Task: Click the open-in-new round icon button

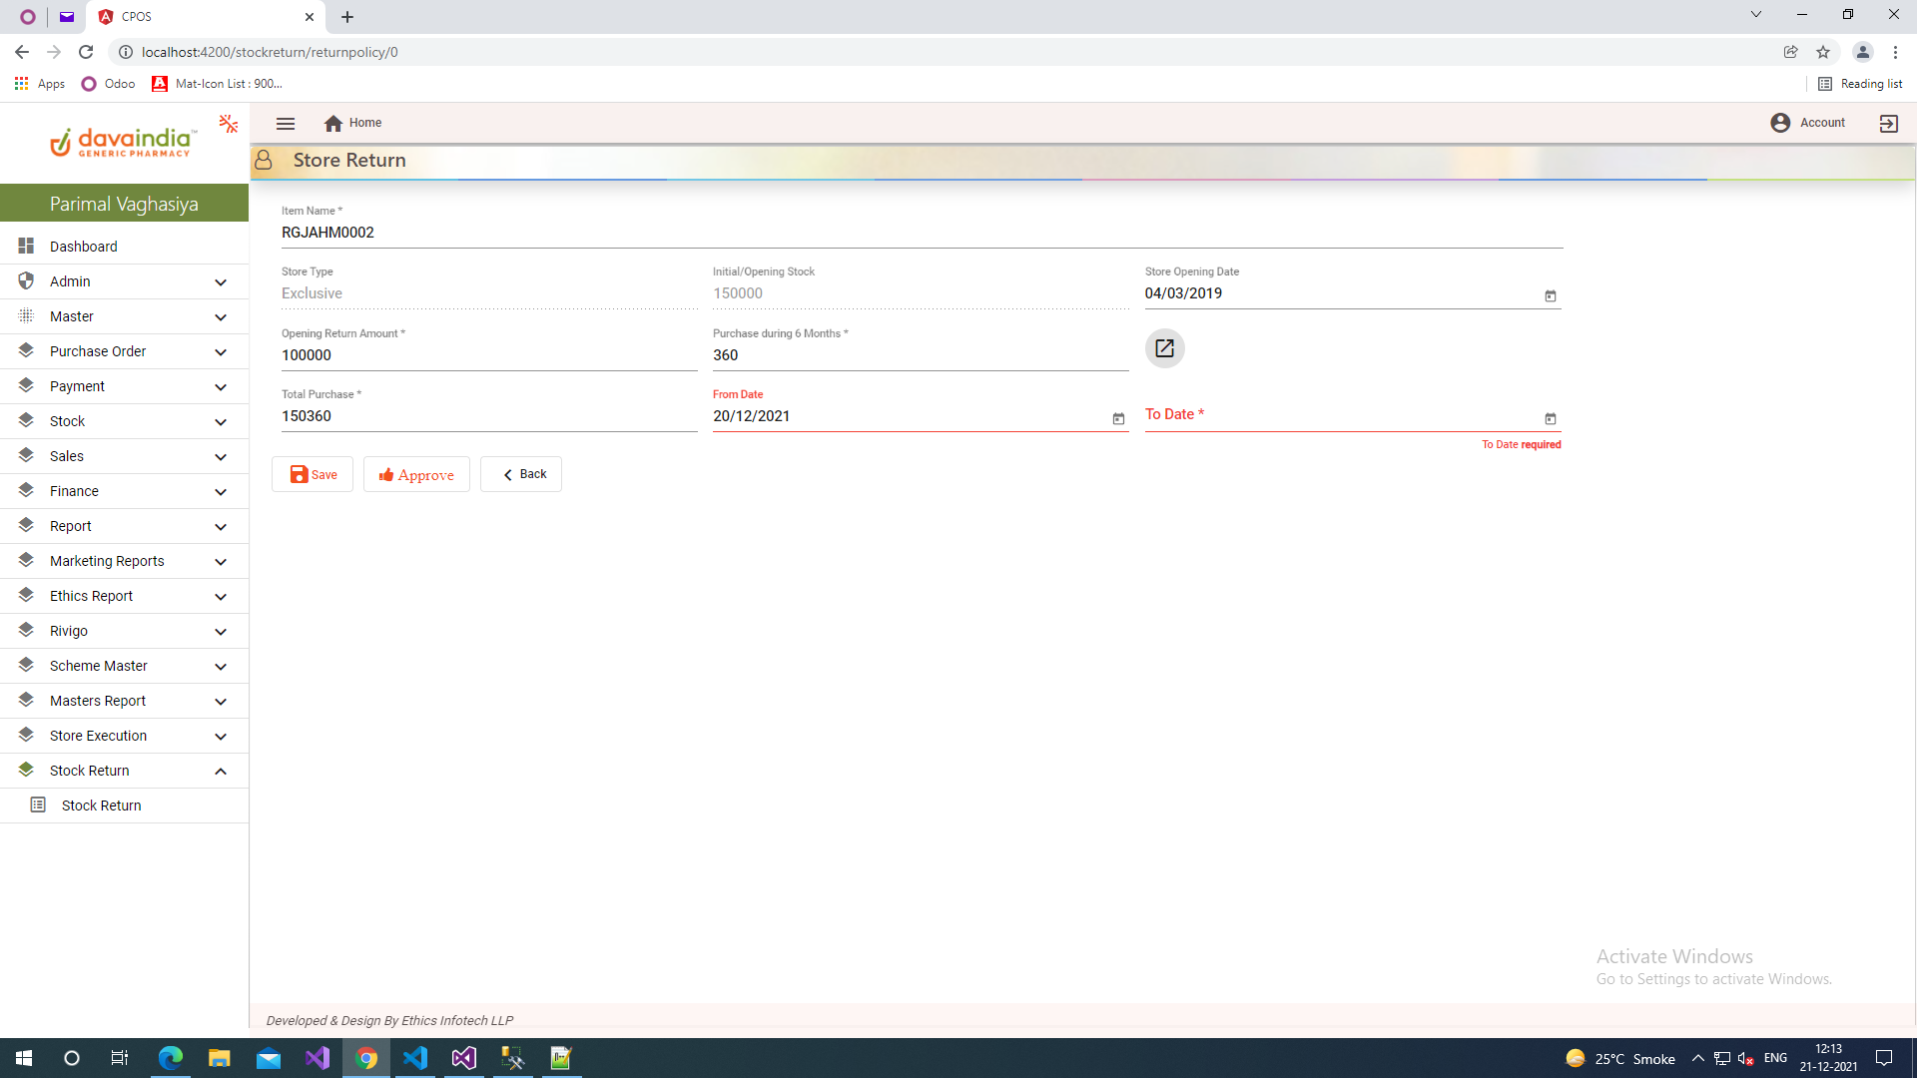Action: (1164, 348)
